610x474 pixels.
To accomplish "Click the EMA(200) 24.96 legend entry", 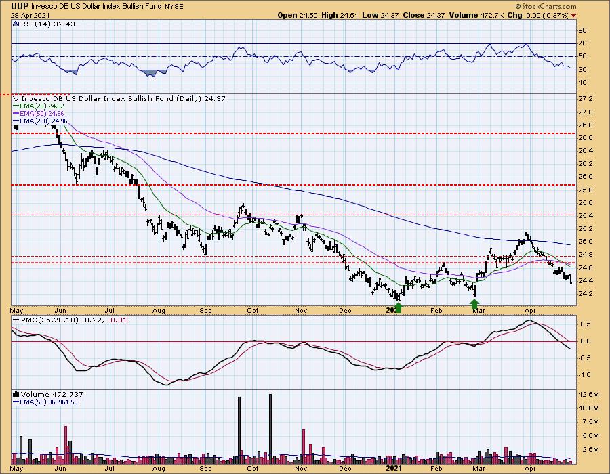I will point(41,121).
